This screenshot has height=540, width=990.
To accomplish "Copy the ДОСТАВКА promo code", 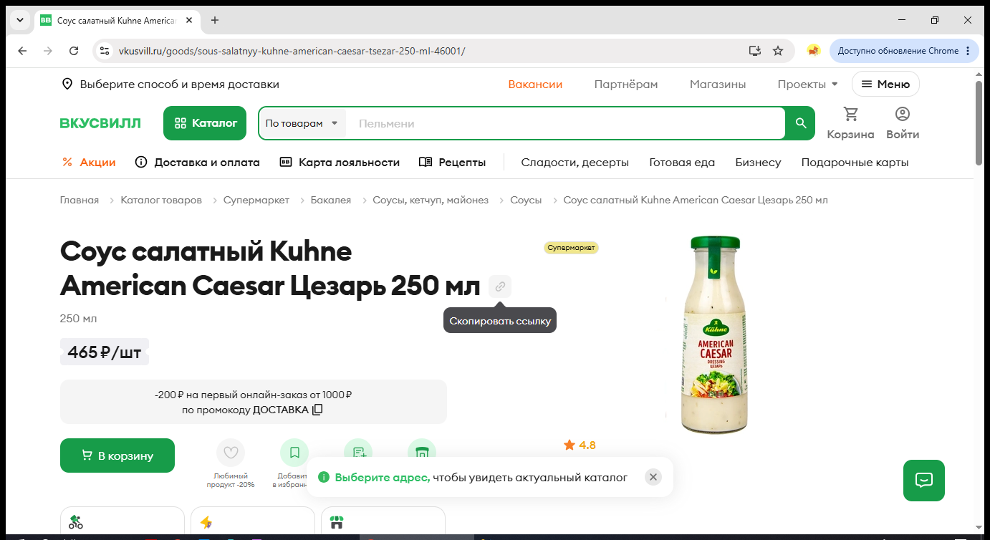I will (x=317, y=410).
